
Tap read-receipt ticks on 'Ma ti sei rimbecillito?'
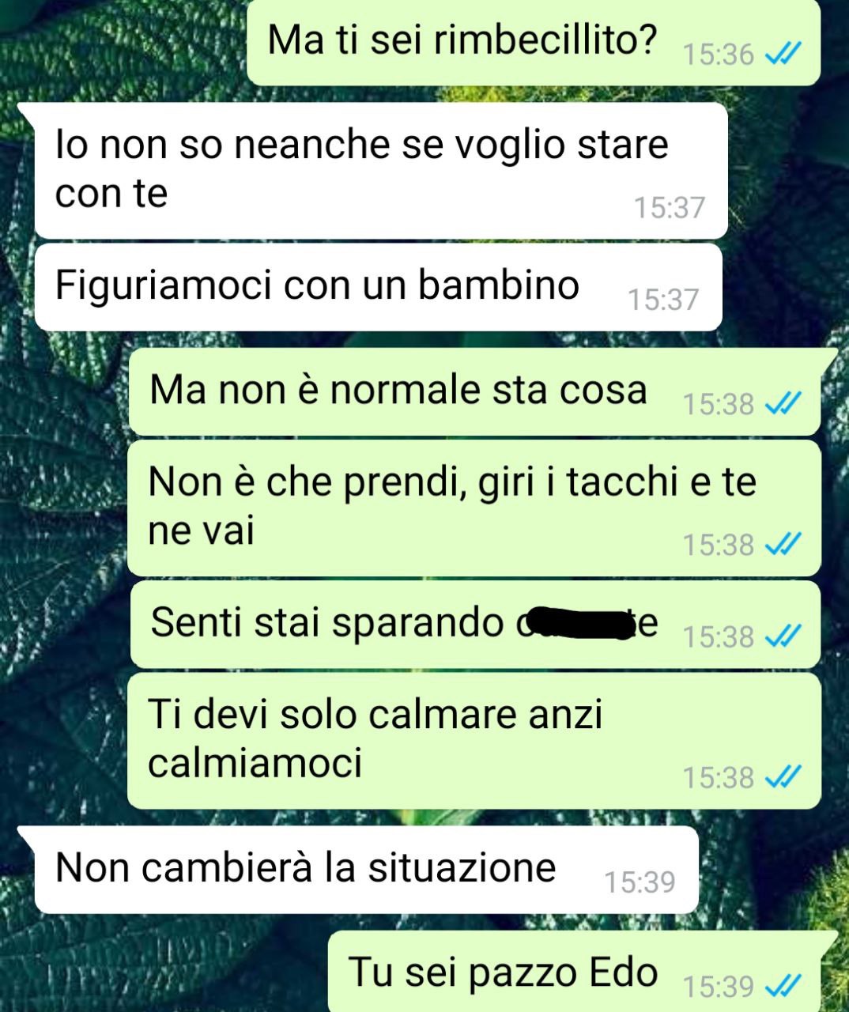coord(785,55)
